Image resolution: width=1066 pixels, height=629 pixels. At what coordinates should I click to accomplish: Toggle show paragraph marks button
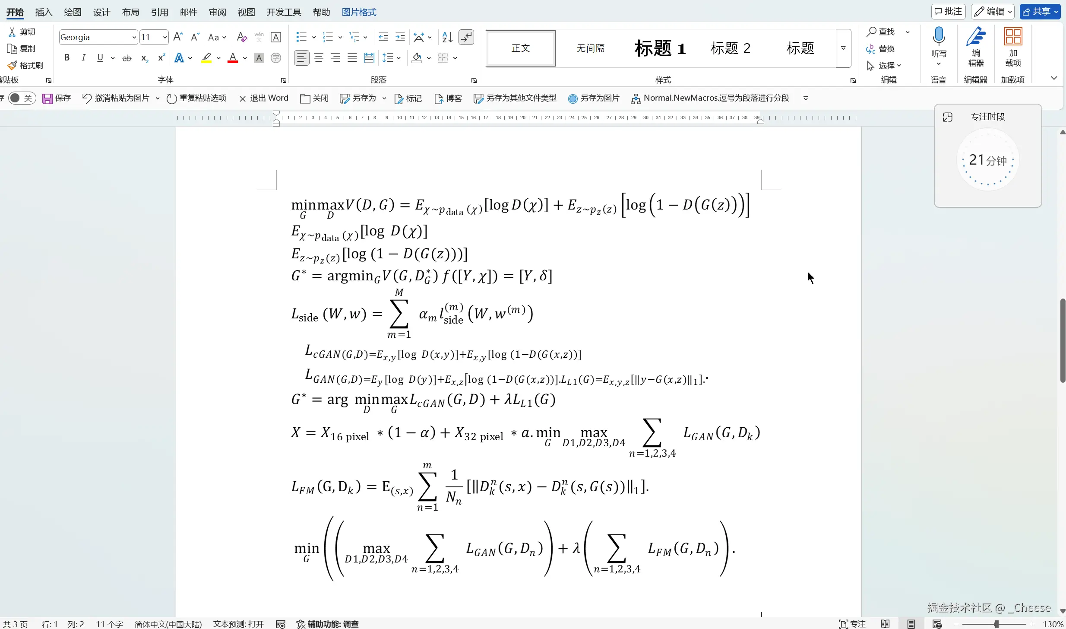pyautogui.click(x=466, y=37)
